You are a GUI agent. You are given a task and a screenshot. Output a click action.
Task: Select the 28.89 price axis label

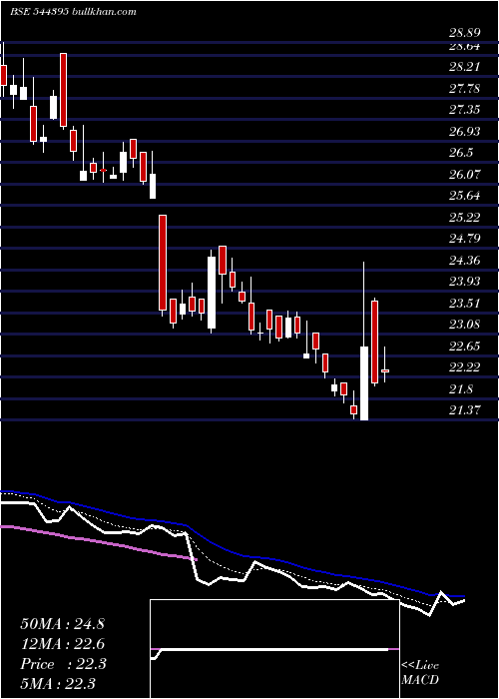(x=464, y=33)
